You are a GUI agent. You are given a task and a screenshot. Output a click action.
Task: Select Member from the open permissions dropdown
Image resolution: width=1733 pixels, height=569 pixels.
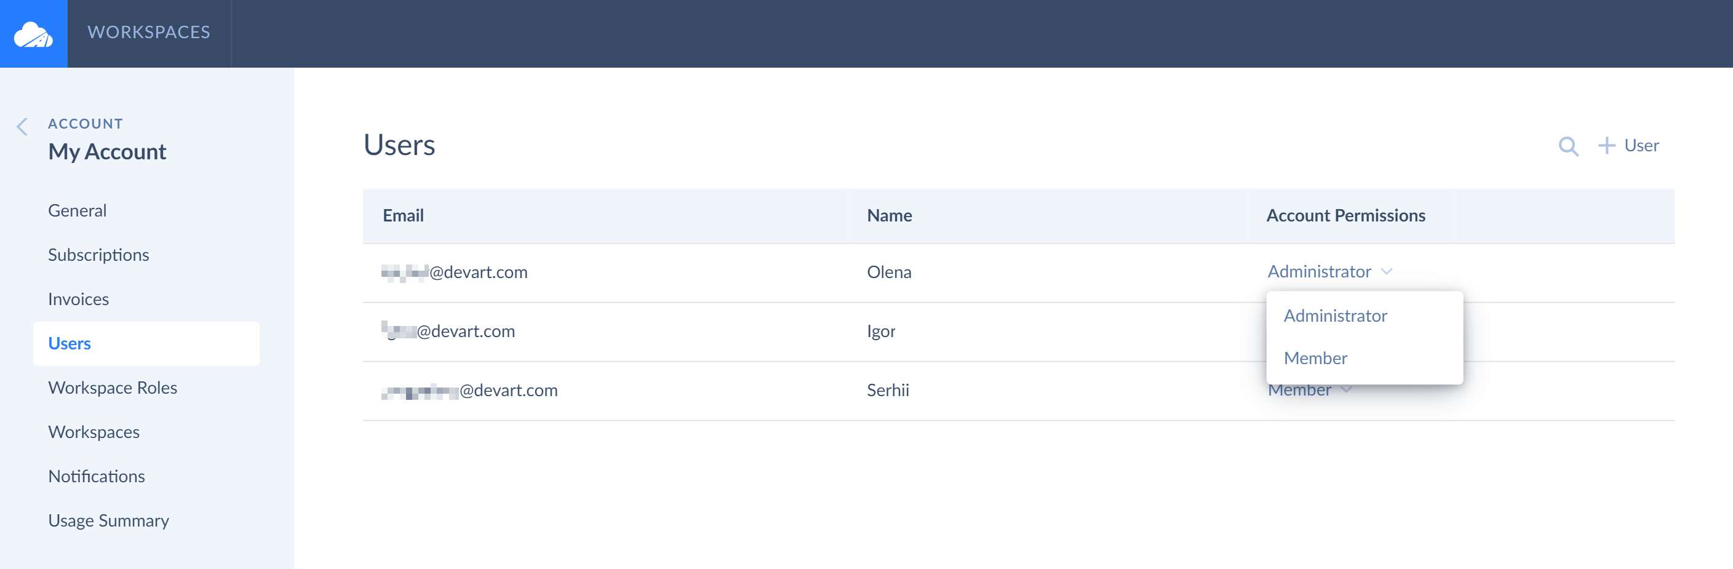pos(1315,358)
